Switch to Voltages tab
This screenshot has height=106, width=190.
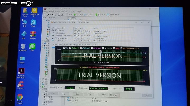[75, 45]
